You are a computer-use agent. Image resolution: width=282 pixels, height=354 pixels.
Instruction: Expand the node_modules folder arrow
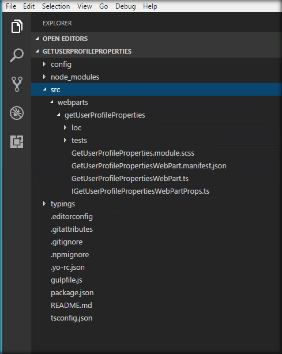point(44,77)
